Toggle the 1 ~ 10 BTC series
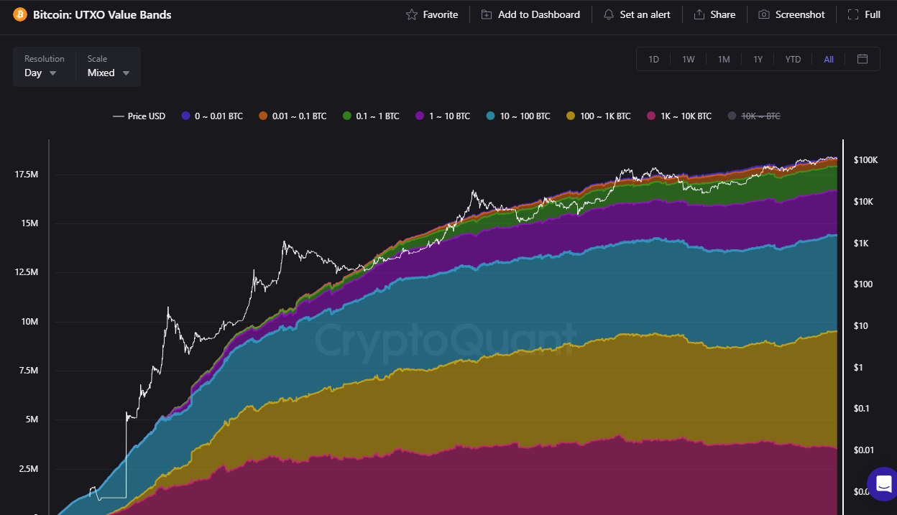Viewport: 897px width, 515px height. coord(443,116)
